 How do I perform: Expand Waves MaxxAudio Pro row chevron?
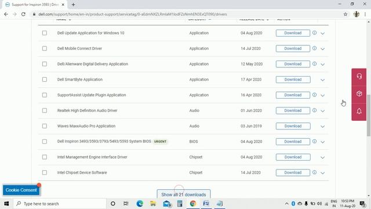(x=322, y=127)
